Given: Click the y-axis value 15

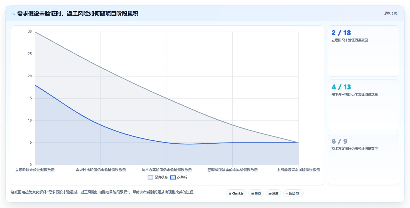Looking at the screenshot, I should click(x=30, y=98).
